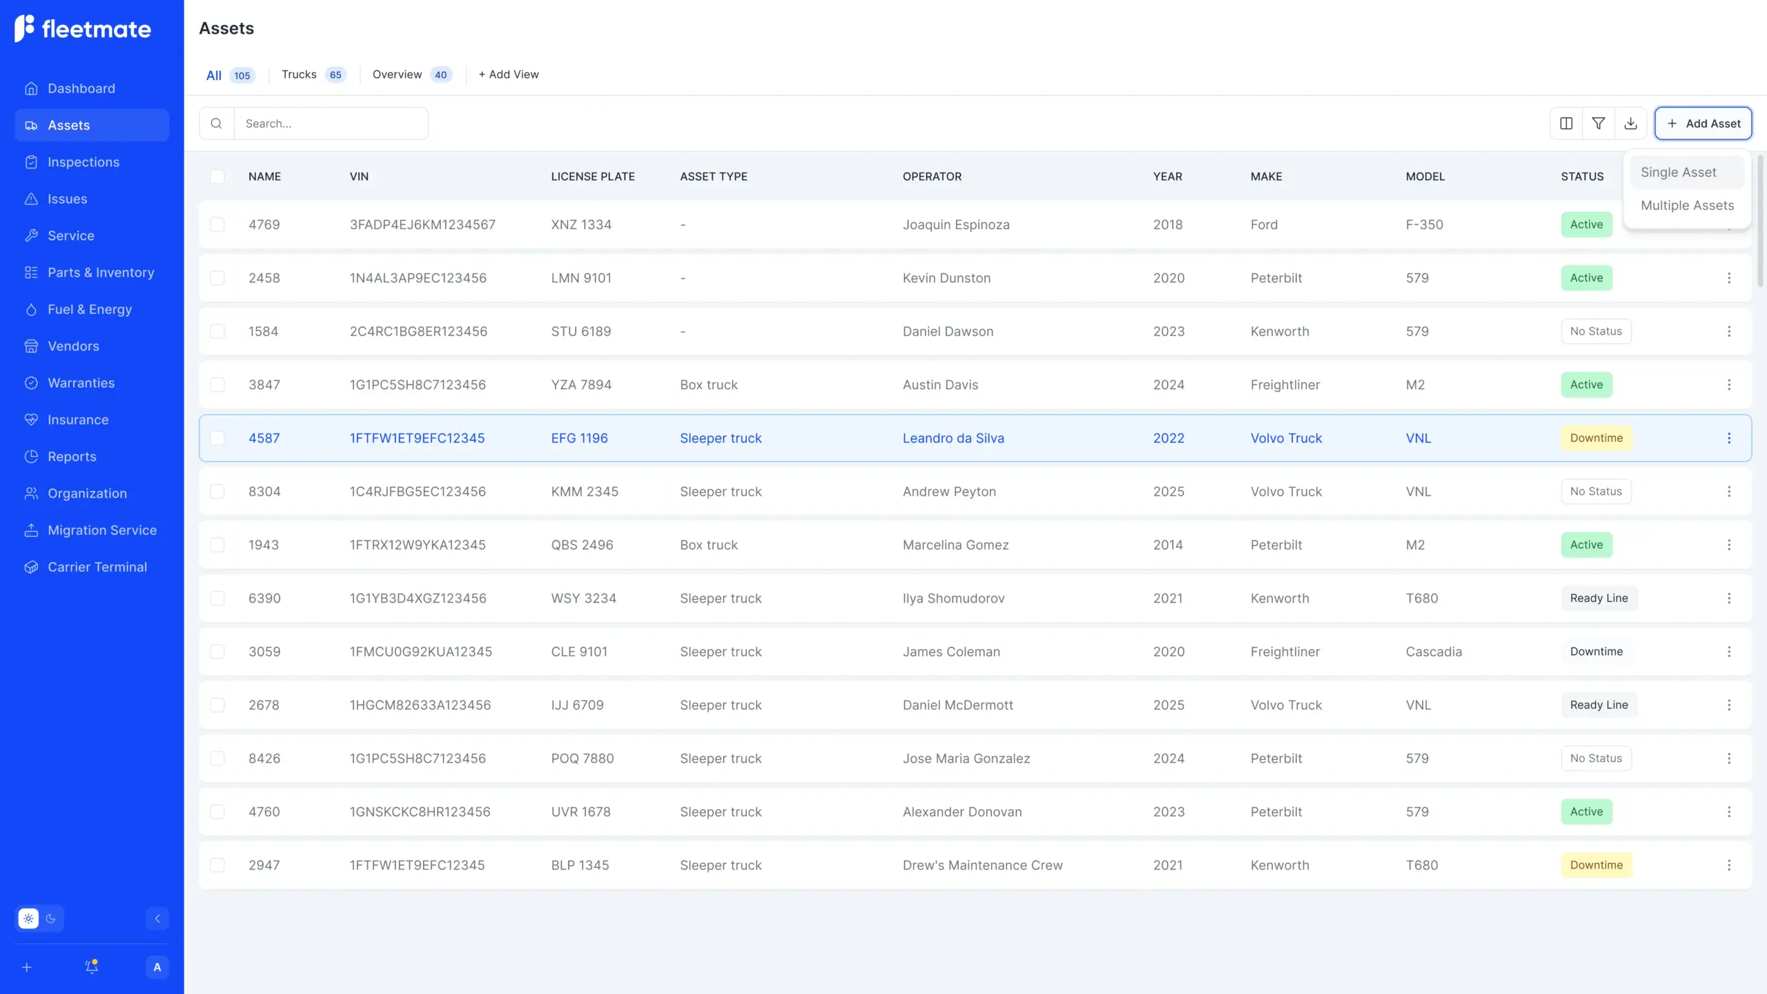
Task: Click the fleetmate logo
Action: [x=83, y=28]
